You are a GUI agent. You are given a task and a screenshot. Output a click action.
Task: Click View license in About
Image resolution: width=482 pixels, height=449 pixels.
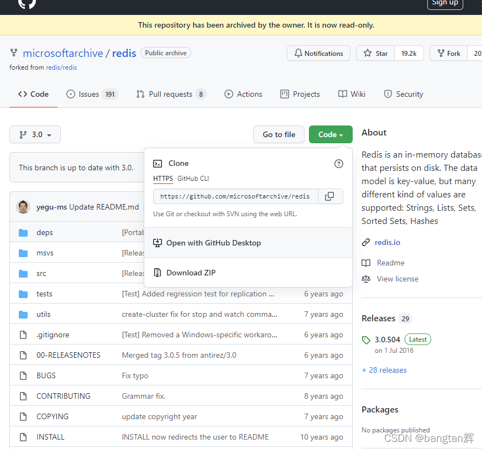pos(397,279)
